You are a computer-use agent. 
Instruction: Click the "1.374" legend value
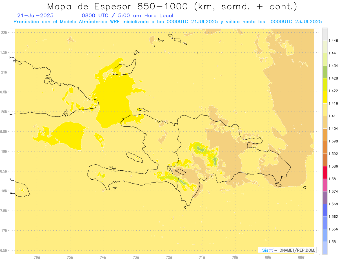(x=333, y=191)
